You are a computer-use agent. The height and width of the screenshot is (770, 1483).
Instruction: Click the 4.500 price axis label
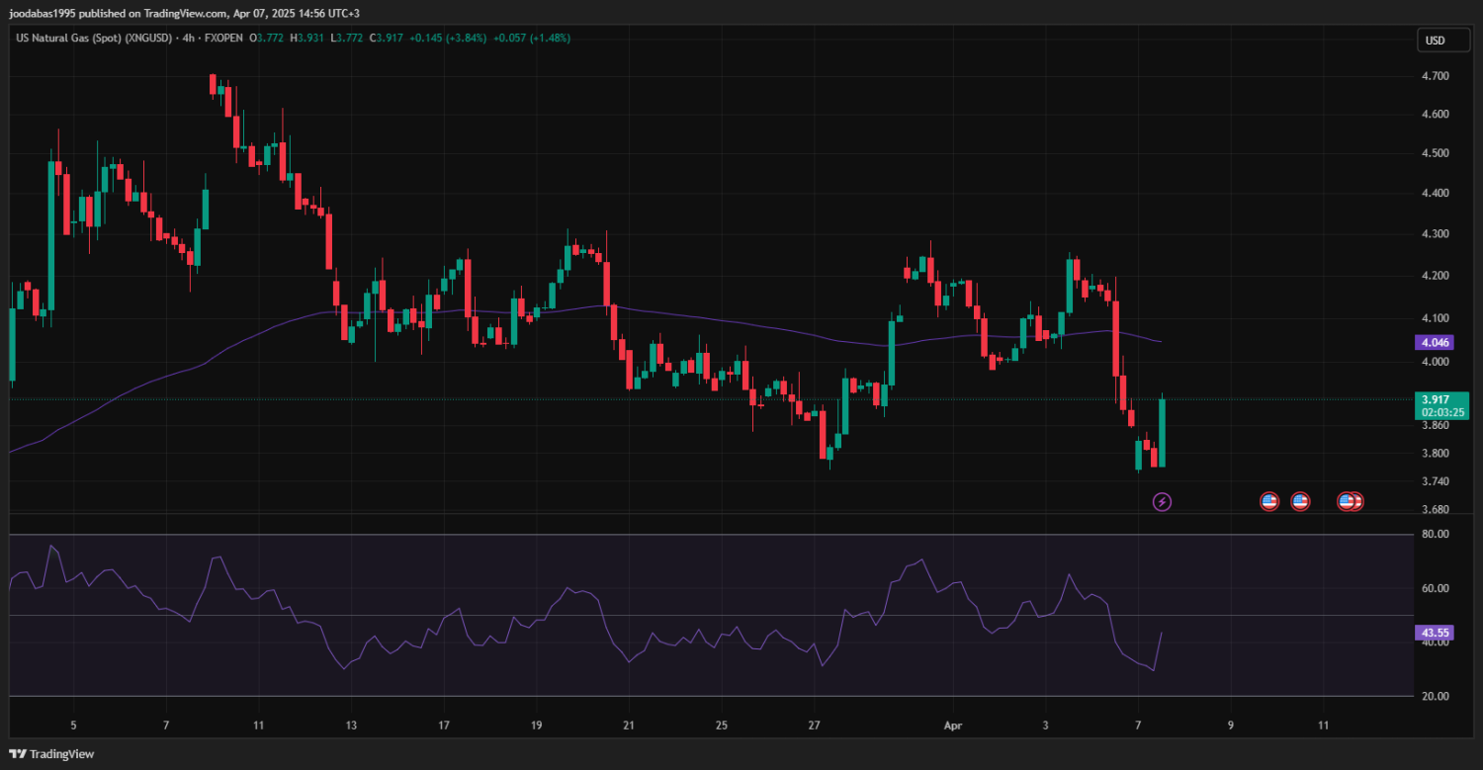pyautogui.click(x=1435, y=153)
